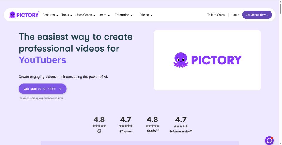
Task: Click the 4.8 score above G2
Action: point(99,120)
